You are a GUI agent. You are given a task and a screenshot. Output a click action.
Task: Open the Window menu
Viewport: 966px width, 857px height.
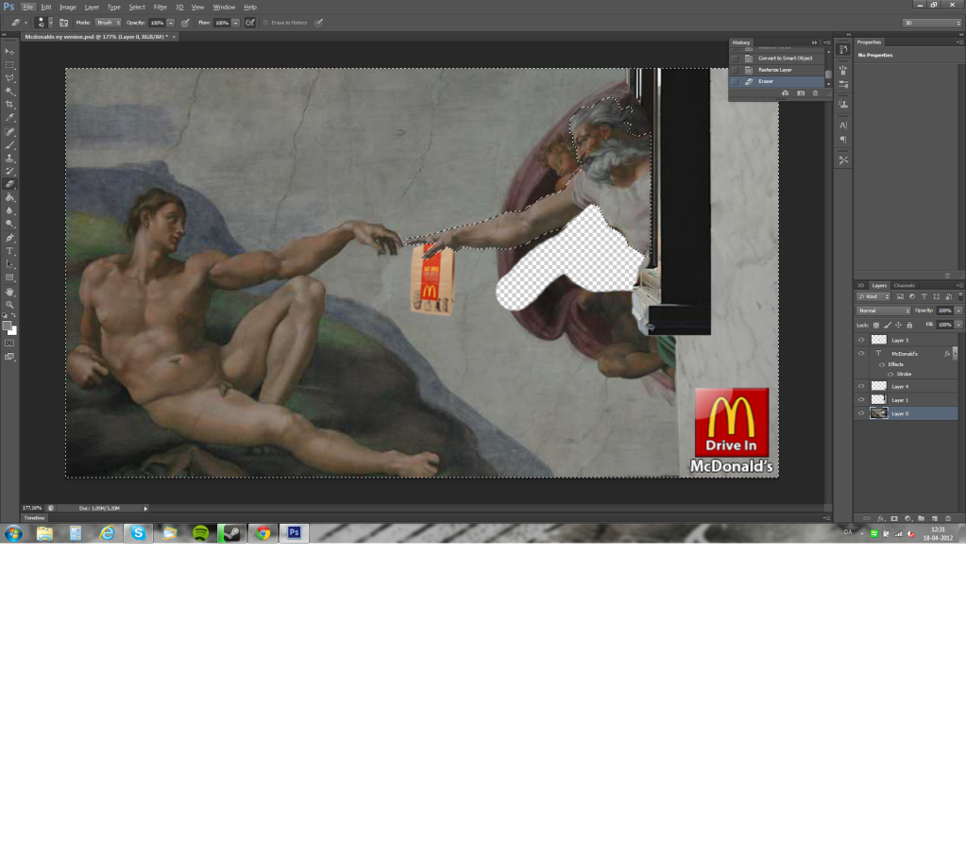click(224, 8)
